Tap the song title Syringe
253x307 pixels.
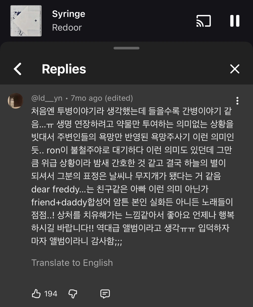69,14
